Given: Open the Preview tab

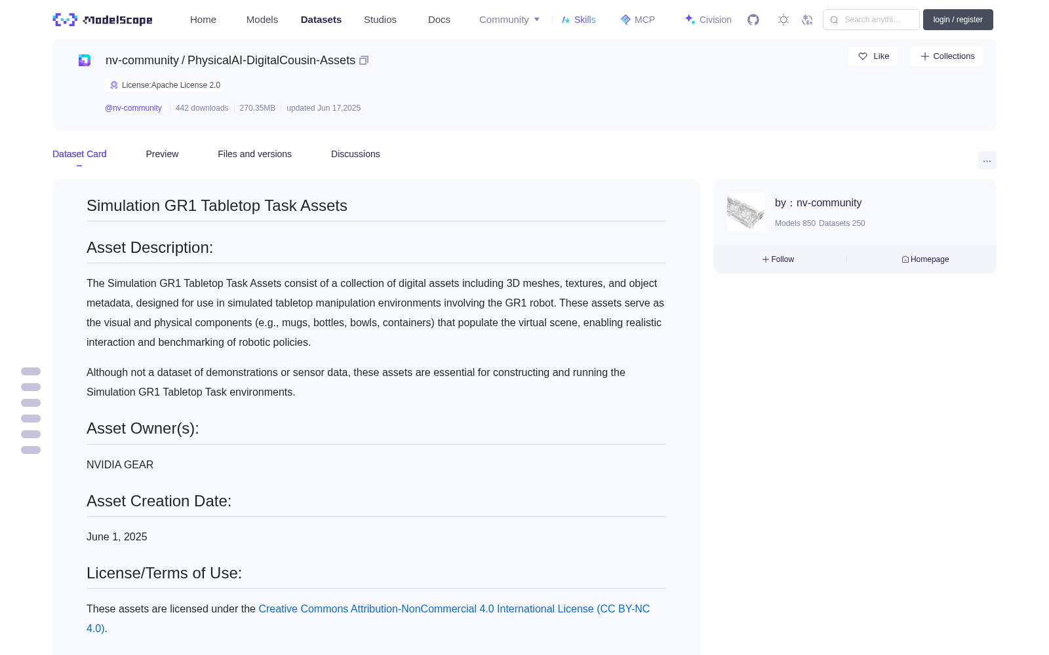Looking at the screenshot, I should 162,154.
